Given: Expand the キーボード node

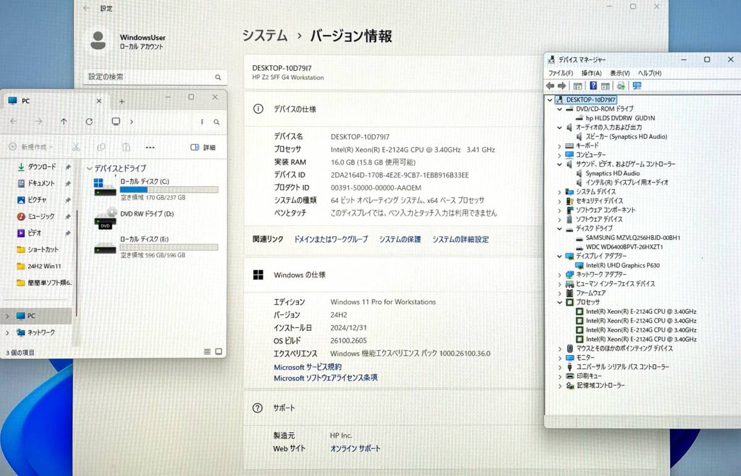Looking at the screenshot, I should coord(560,146).
